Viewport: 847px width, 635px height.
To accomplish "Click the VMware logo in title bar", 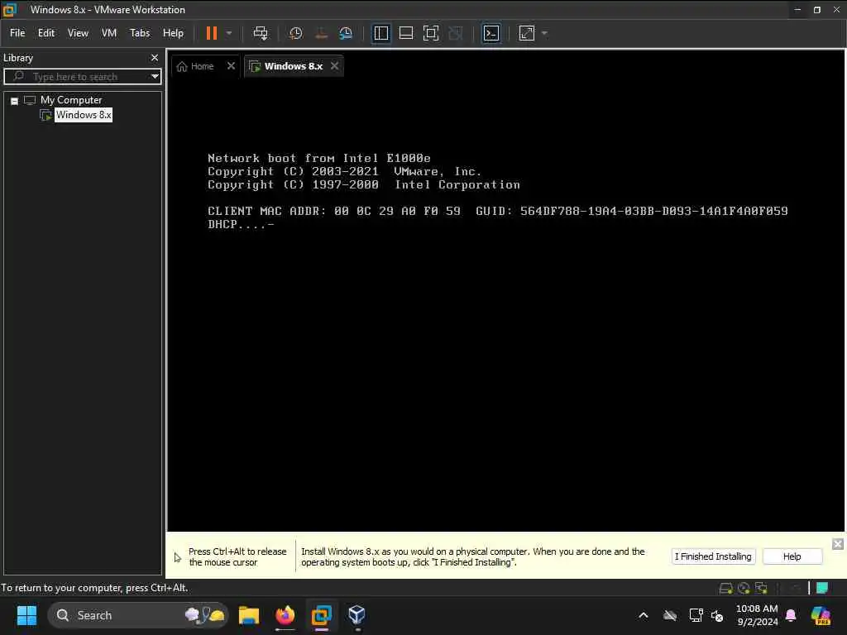I will point(10,10).
